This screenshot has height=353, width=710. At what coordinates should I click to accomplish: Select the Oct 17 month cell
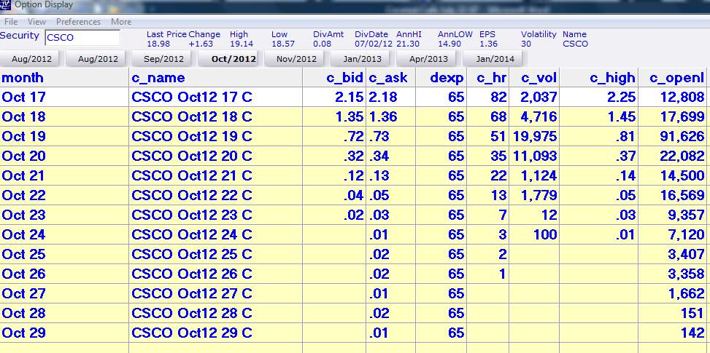pyautogui.click(x=64, y=97)
